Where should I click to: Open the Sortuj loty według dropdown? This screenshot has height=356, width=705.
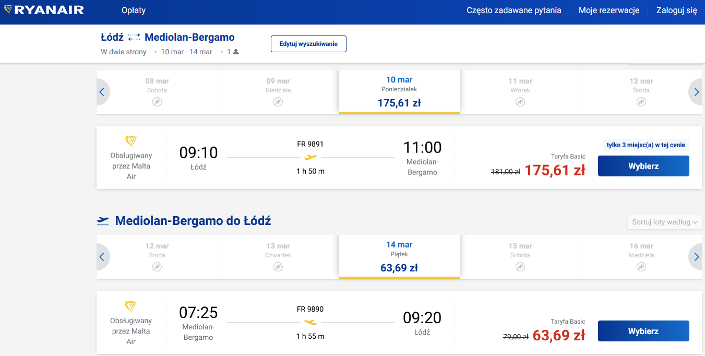click(x=664, y=222)
